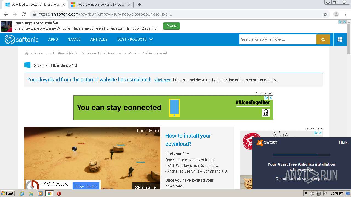
Task: Select the Windows platform icon in header
Action: [340, 39]
